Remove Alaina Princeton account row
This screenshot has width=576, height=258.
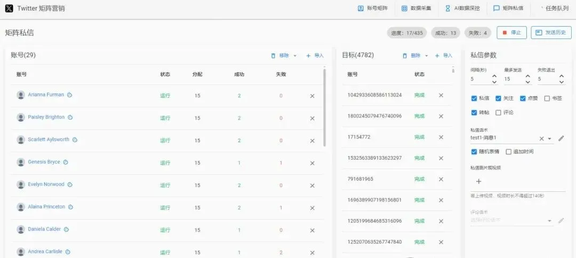point(312,208)
